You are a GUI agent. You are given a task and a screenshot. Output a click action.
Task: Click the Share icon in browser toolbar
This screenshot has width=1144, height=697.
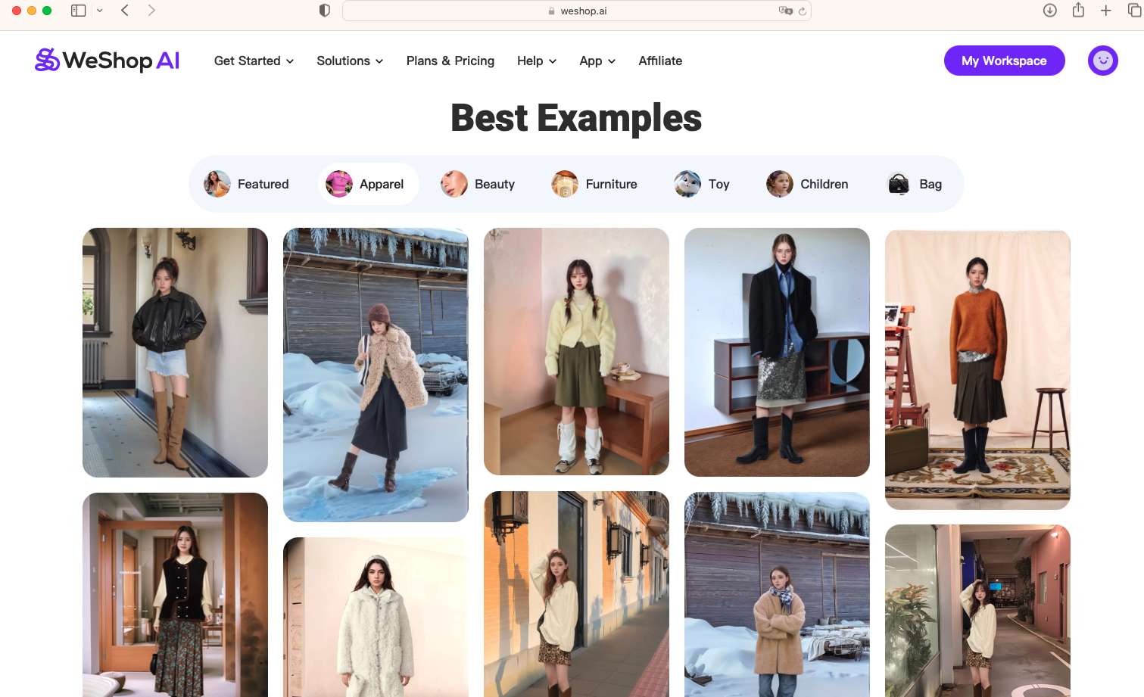coord(1078,11)
